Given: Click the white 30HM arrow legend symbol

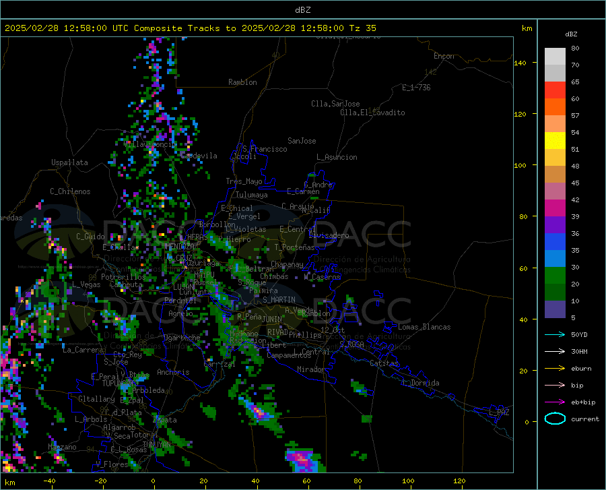Looking at the screenshot, I should click(x=555, y=351).
